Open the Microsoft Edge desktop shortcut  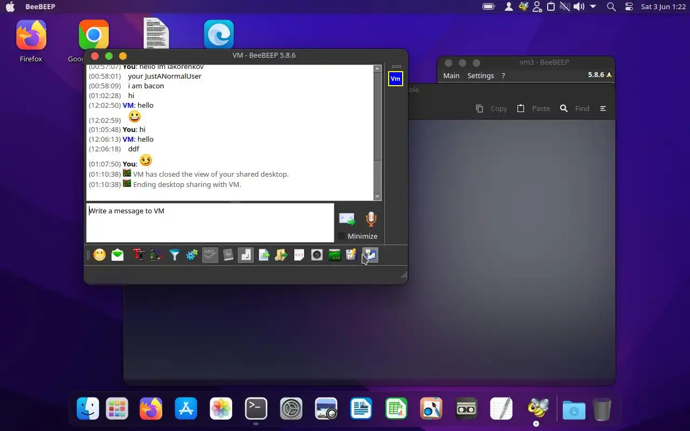click(x=219, y=34)
